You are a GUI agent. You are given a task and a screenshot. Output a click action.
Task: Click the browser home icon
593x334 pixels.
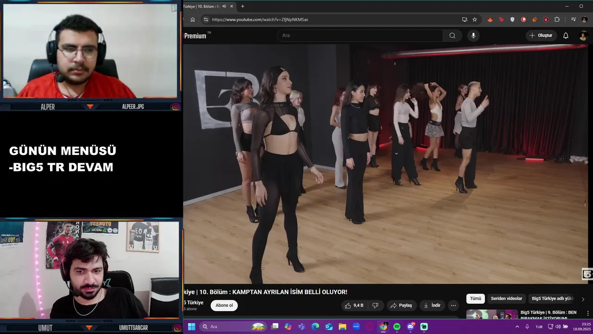(x=193, y=19)
